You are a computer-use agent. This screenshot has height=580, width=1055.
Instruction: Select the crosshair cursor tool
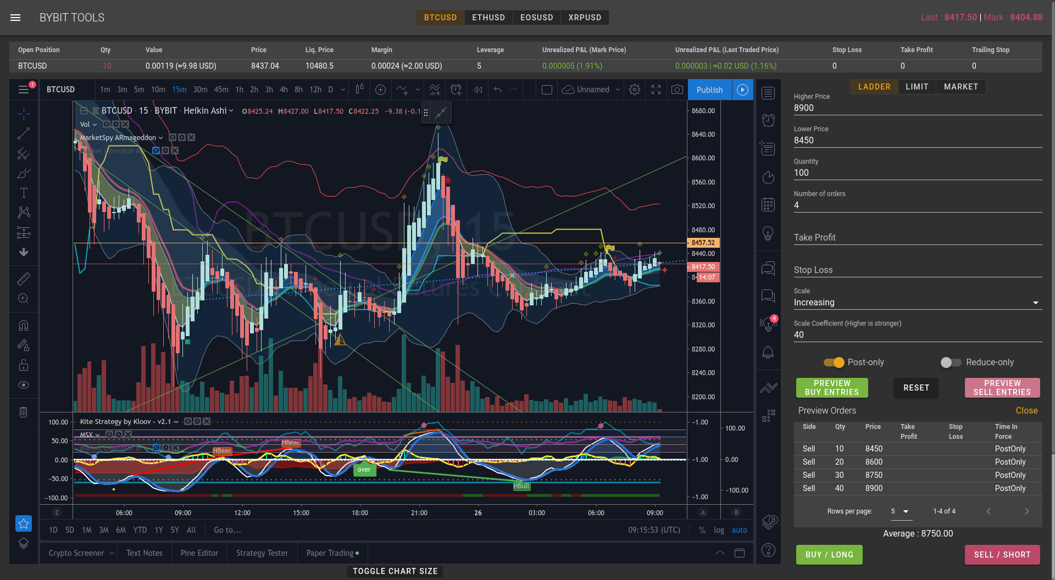(24, 114)
